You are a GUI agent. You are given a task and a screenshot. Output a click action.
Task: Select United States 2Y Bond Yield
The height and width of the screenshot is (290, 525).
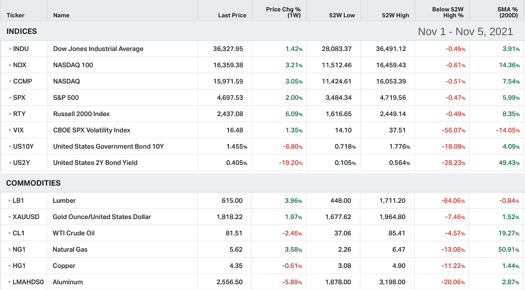(x=95, y=162)
